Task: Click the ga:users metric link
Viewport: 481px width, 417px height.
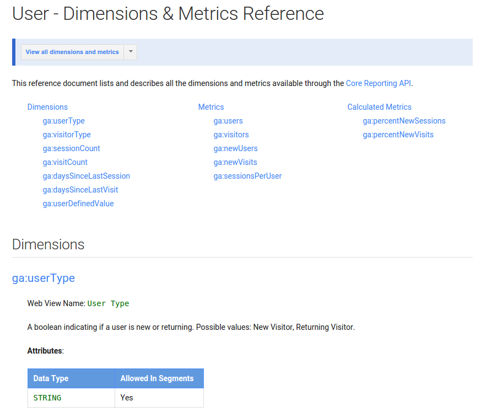Action: point(228,121)
